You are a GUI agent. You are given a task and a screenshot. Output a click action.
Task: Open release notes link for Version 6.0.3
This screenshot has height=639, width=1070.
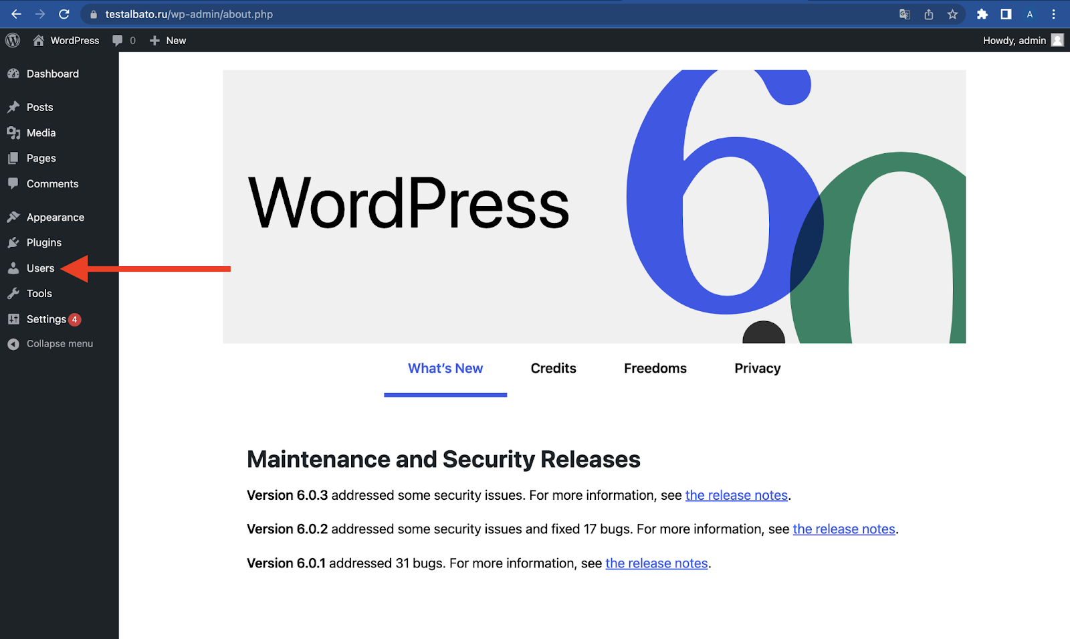click(x=736, y=496)
